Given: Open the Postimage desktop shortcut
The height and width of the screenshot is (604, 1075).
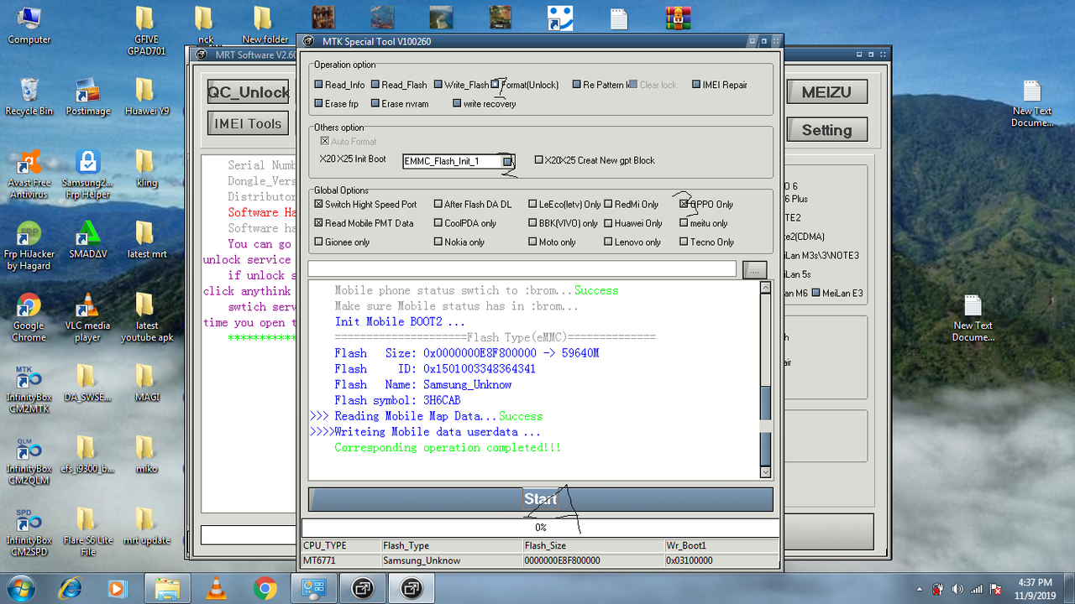Looking at the screenshot, I should [x=87, y=96].
